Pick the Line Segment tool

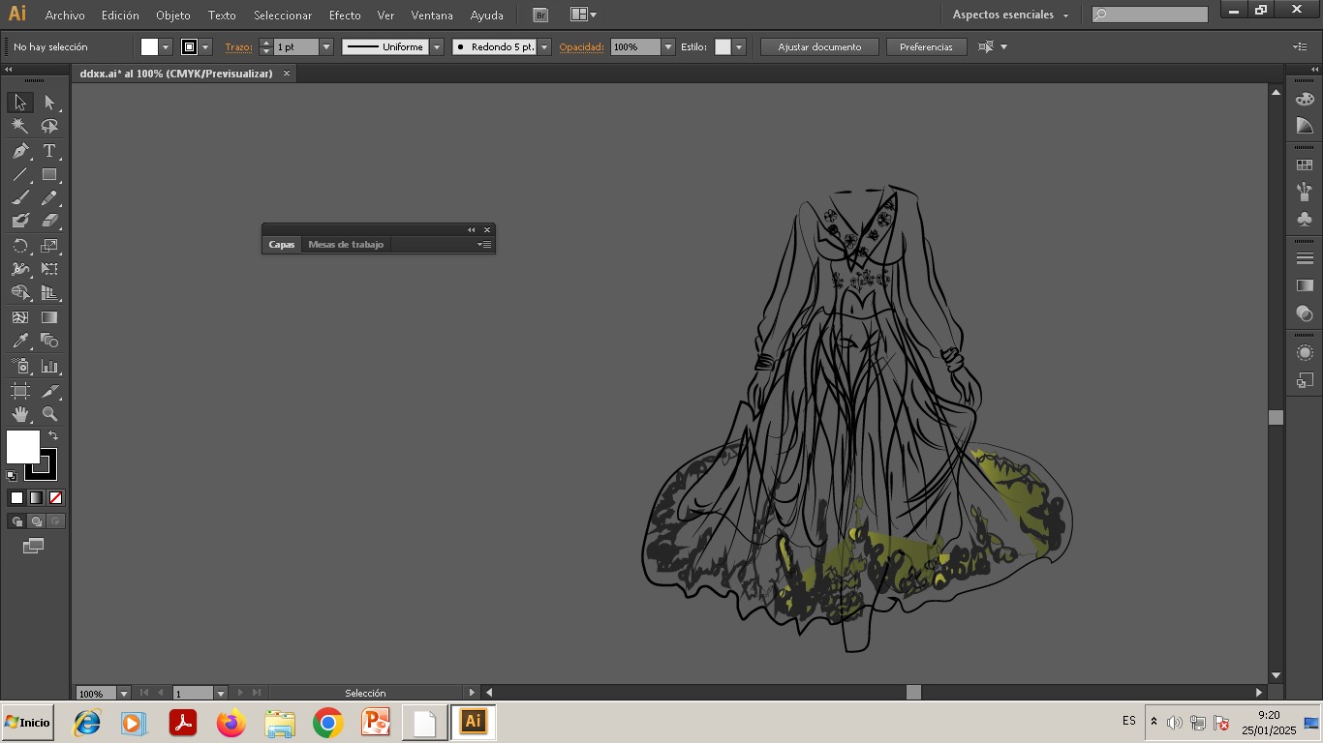tap(19, 175)
